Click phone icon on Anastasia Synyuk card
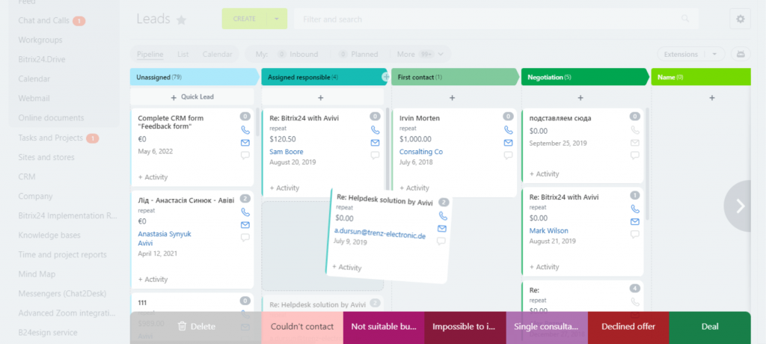The height and width of the screenshot is (344, 766). pos(245,212)
